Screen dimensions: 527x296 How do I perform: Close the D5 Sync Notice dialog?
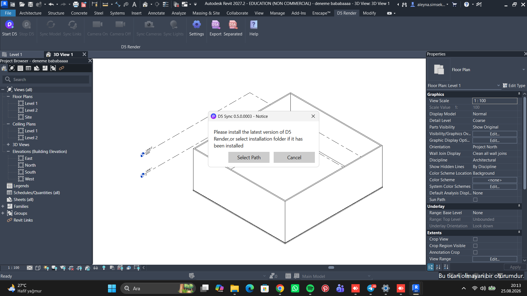313,116
